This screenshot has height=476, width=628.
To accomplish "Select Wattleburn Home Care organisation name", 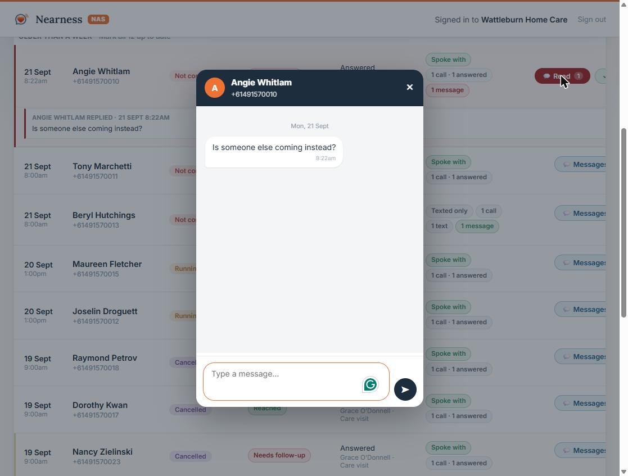I will (x=524, y=20).
